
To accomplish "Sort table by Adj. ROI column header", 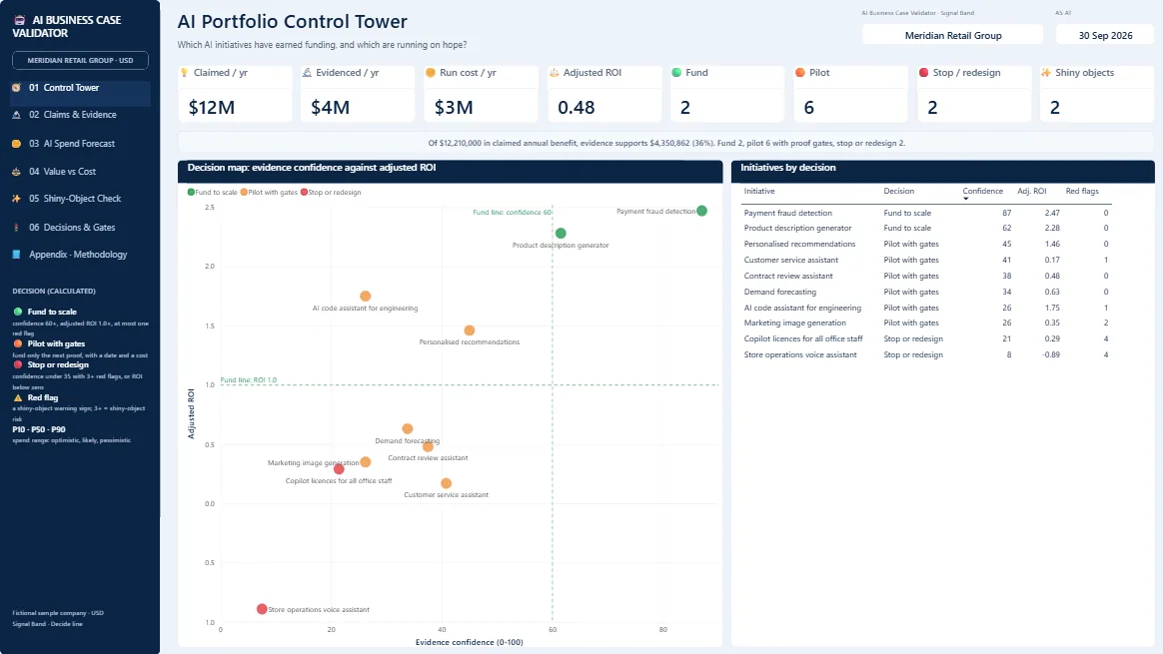I will point(1032,192).
